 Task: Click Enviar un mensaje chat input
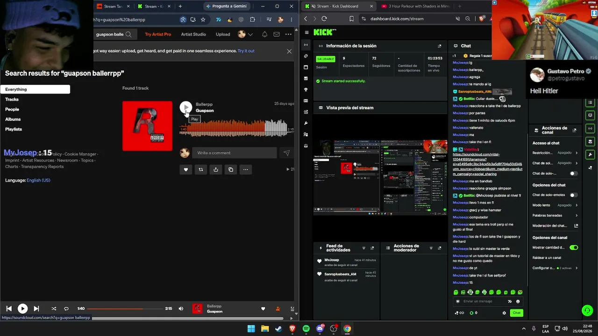pyautogui.click(x=484, y=301)
